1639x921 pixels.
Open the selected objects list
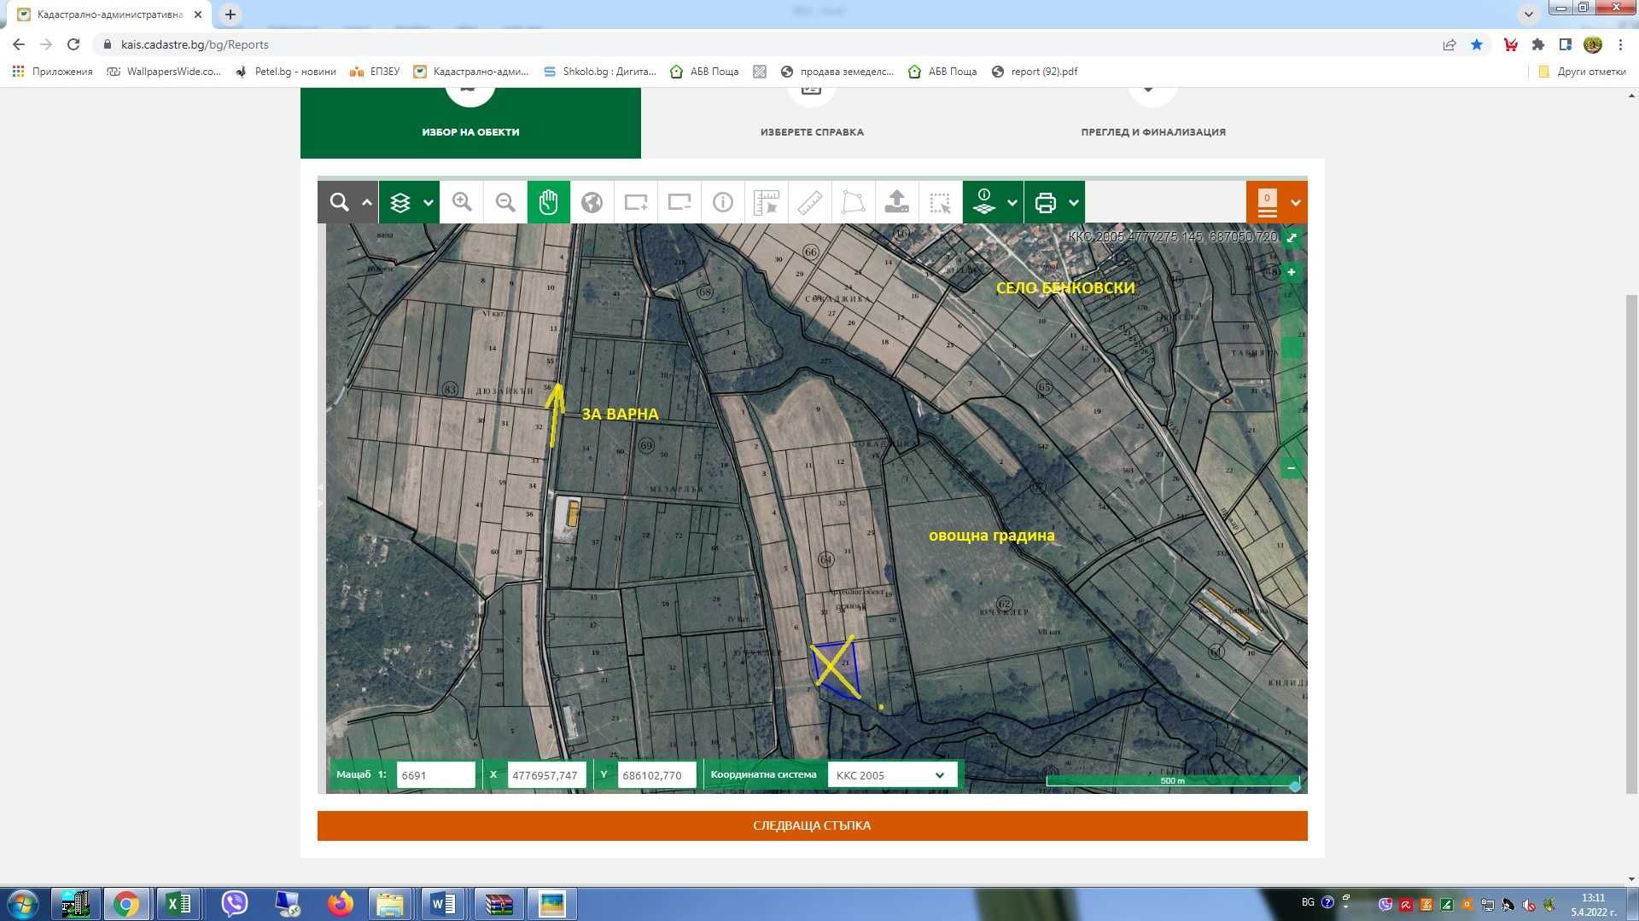(1267, 202)
